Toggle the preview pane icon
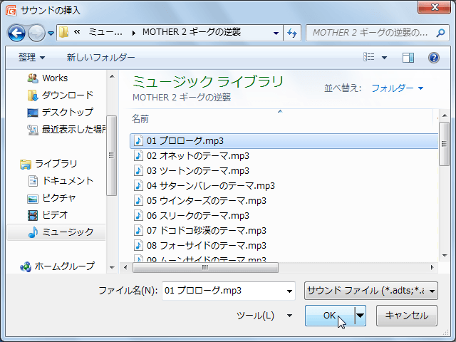Image resolution: width=456 pixels, height=342 pixels. pyautogui.click(x=408, y=57)
